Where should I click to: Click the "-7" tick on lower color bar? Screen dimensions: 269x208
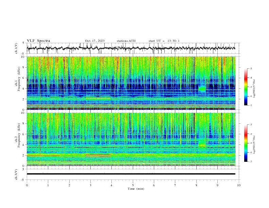tap(250, 162)
